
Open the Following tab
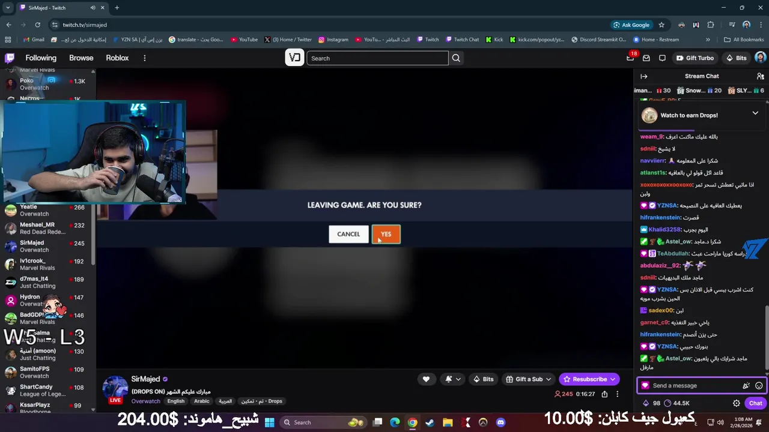[41, 58]
